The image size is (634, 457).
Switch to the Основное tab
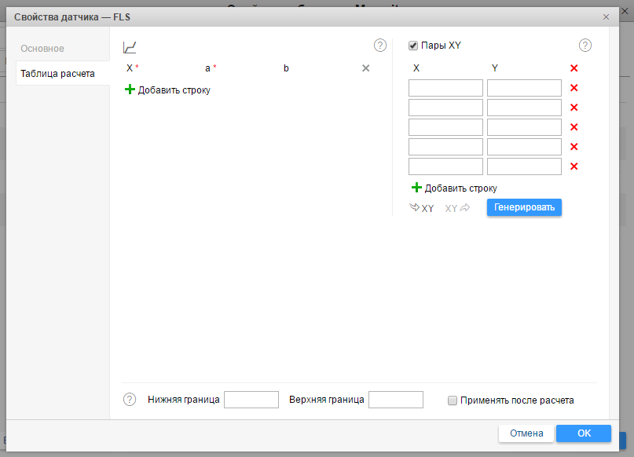point(42,49)
